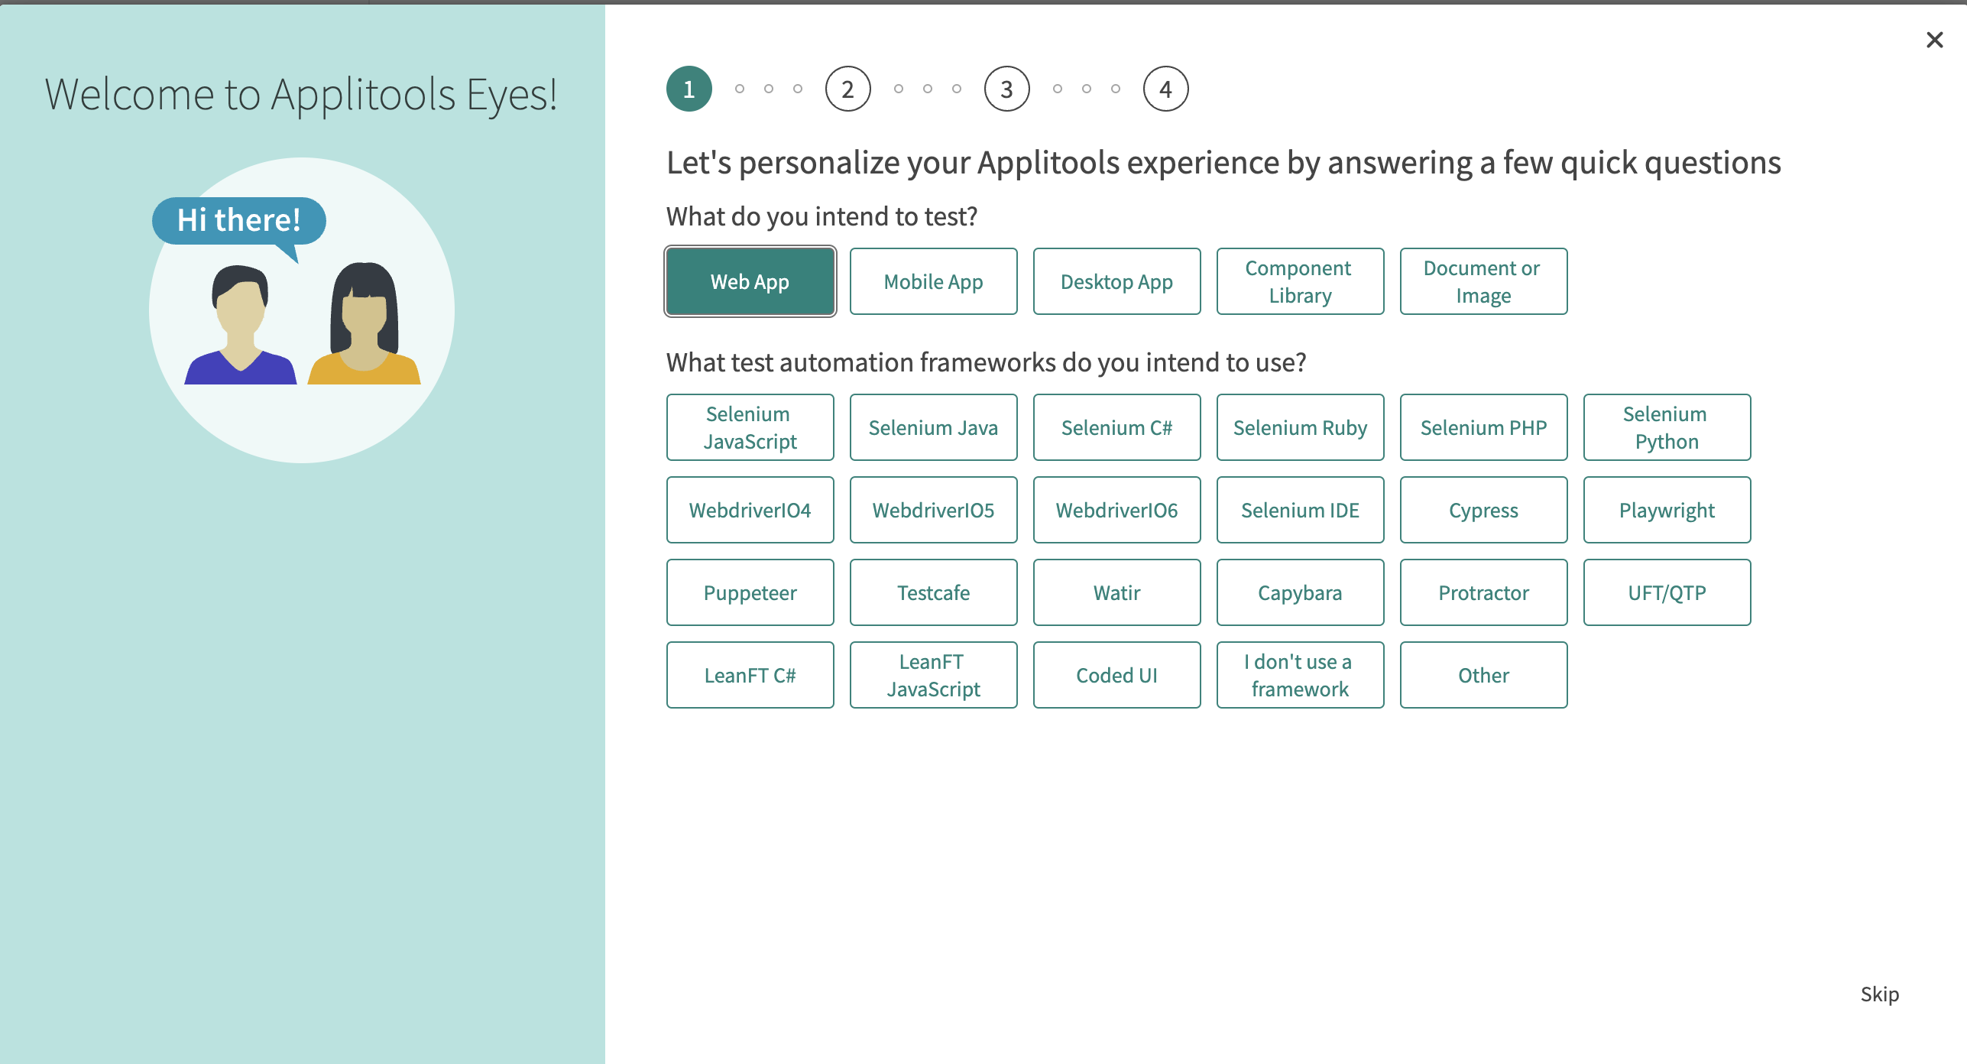Select the Coded UI framework button
This screenshot has width=1967, height=1064.
pyautogui.click(x=1114, y=676)
